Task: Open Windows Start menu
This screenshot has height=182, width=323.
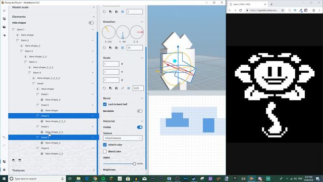Action: tap(4, 178)
